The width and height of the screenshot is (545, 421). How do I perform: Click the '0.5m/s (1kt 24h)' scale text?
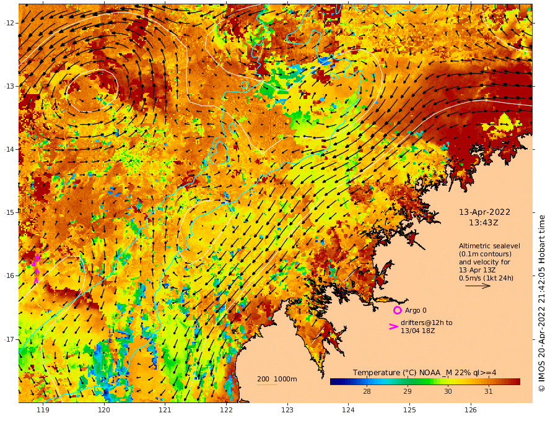point(486,278)
